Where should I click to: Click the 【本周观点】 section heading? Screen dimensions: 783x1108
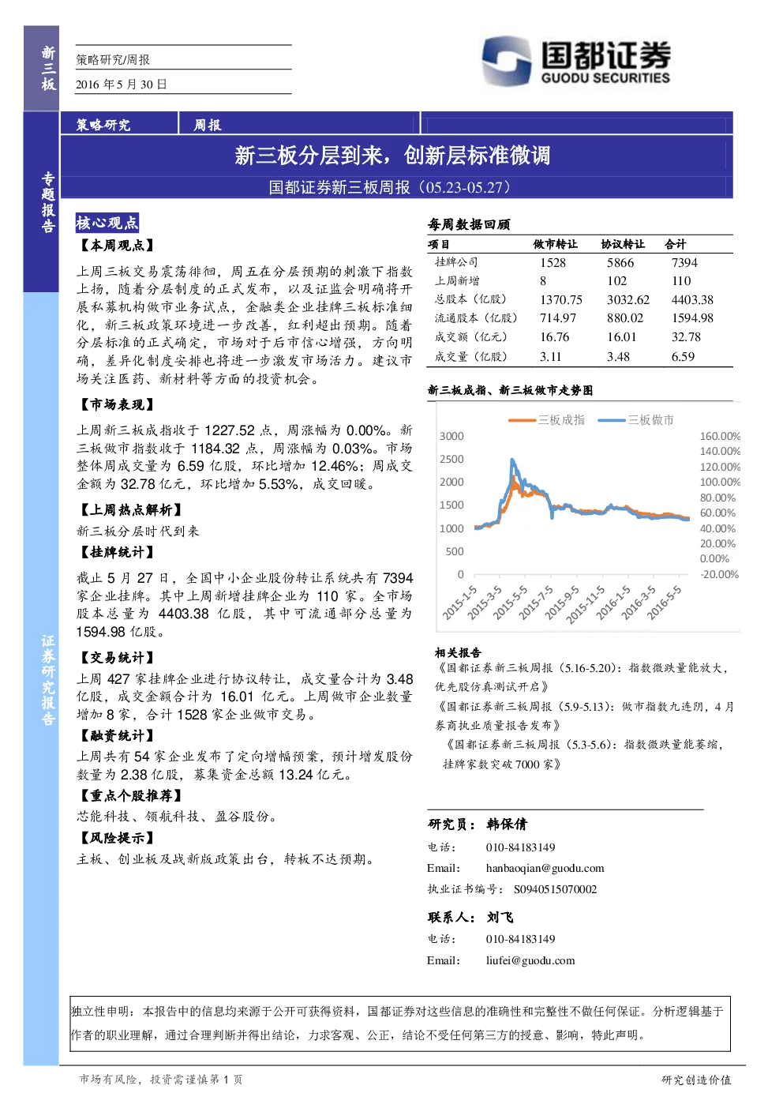pyautogui.click(x=116, y=246)
